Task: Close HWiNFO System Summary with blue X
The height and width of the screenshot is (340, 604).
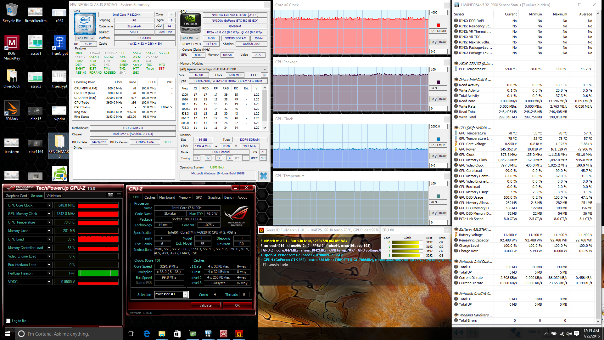Action: 264,176
